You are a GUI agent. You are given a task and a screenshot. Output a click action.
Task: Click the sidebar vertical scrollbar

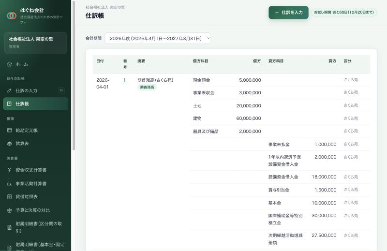point(74,76)
